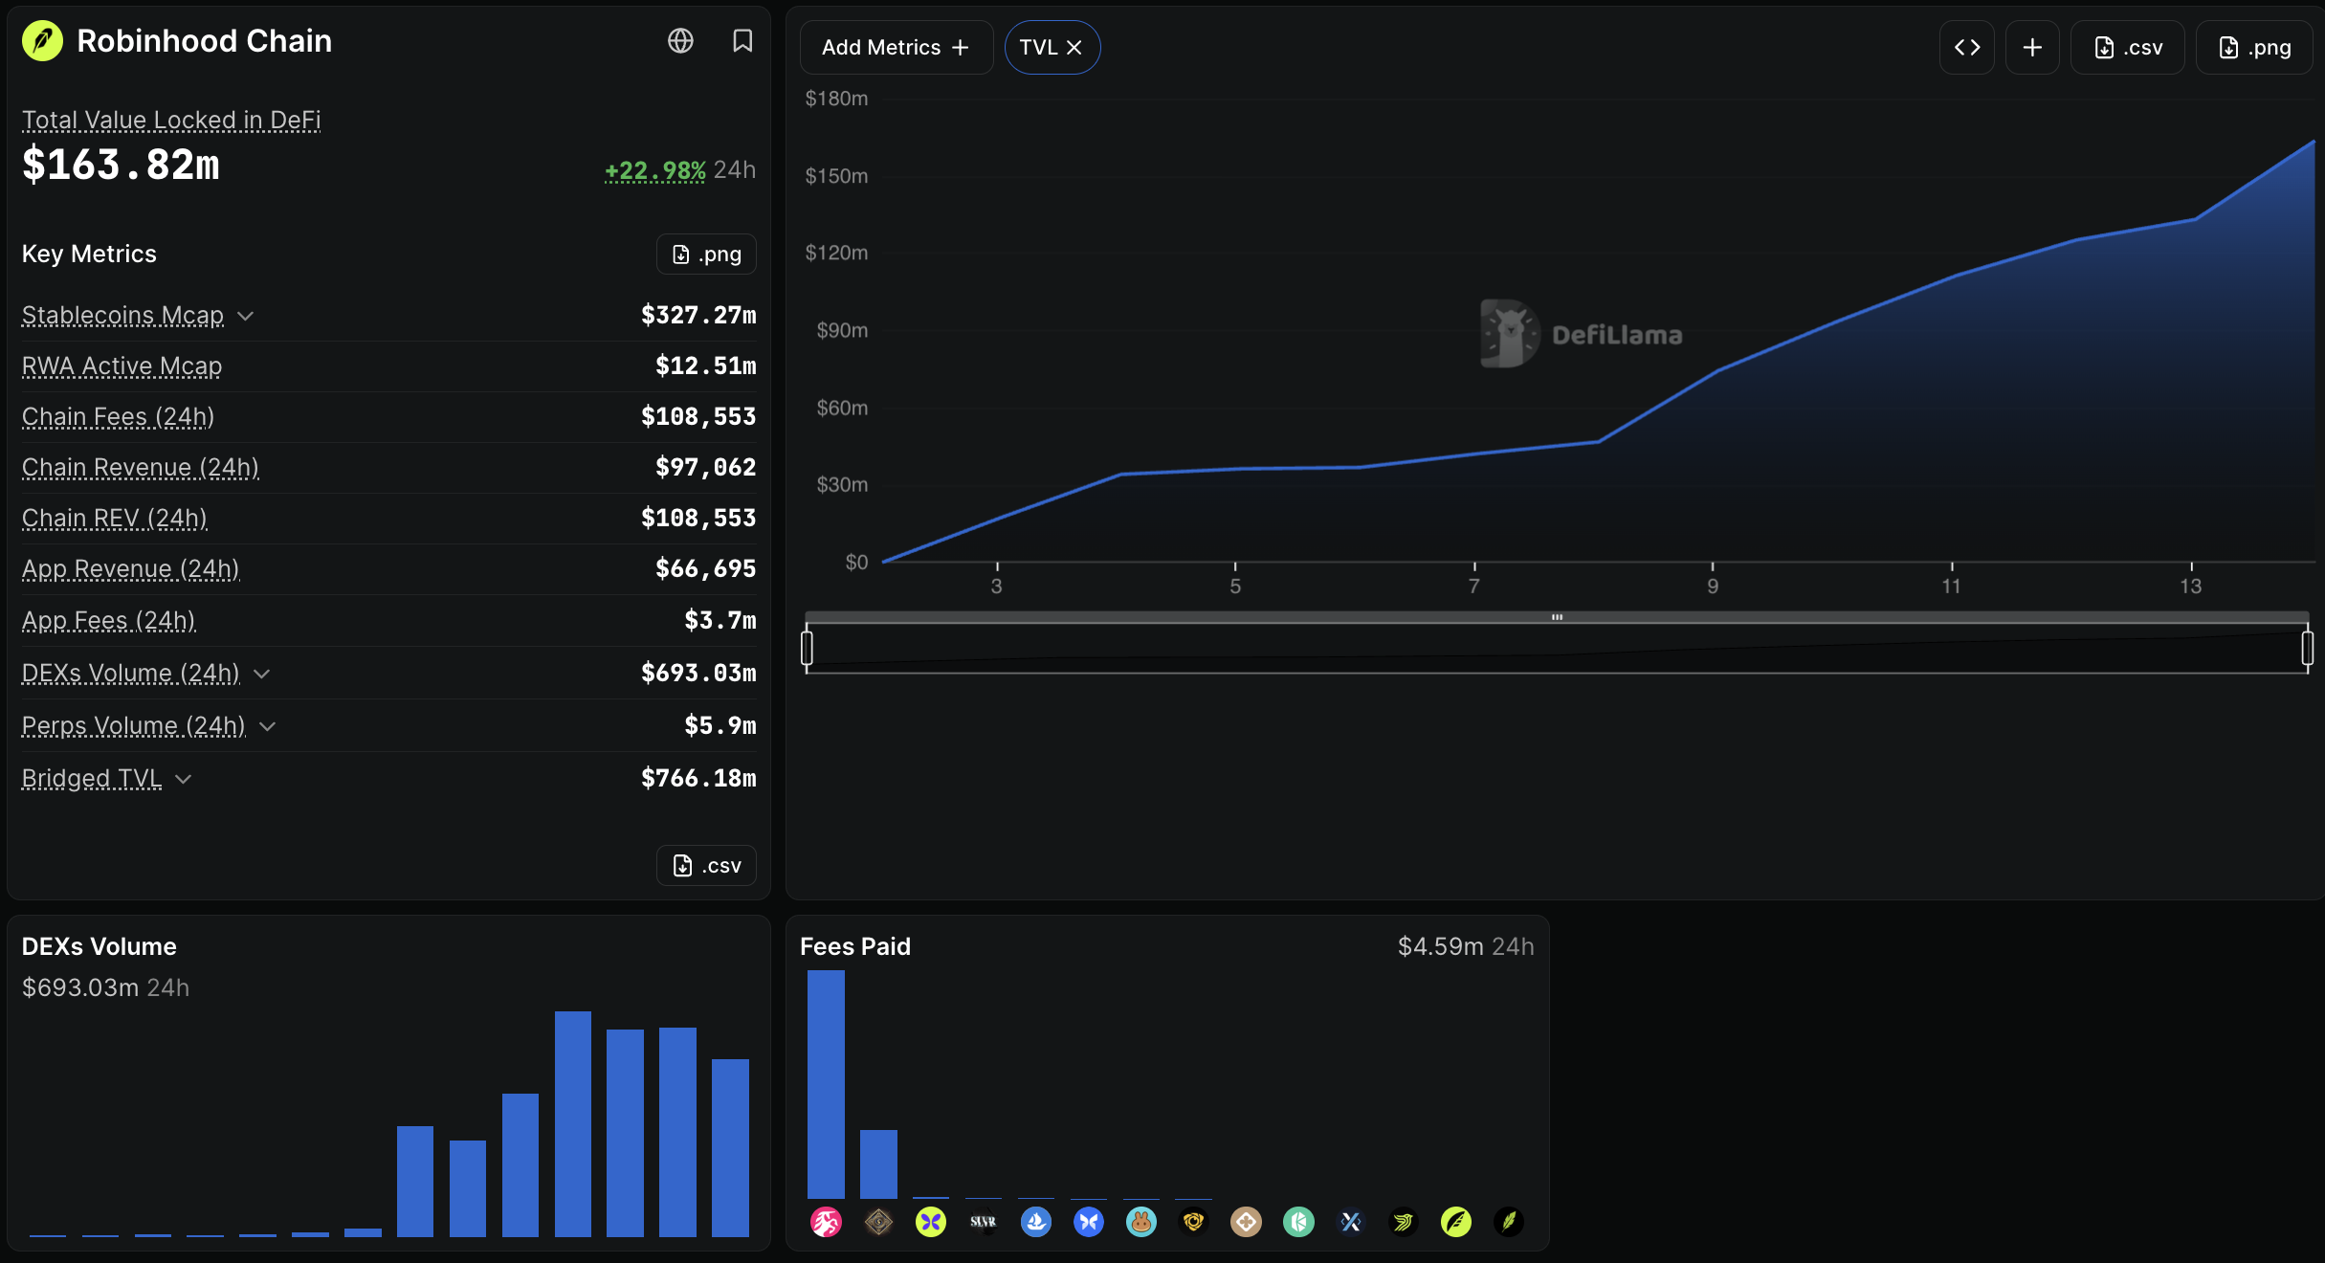The width and height of the screenshot is (2325, 1263).
Task: Click the App Revenue (24h) label
Action: (130, 569)
